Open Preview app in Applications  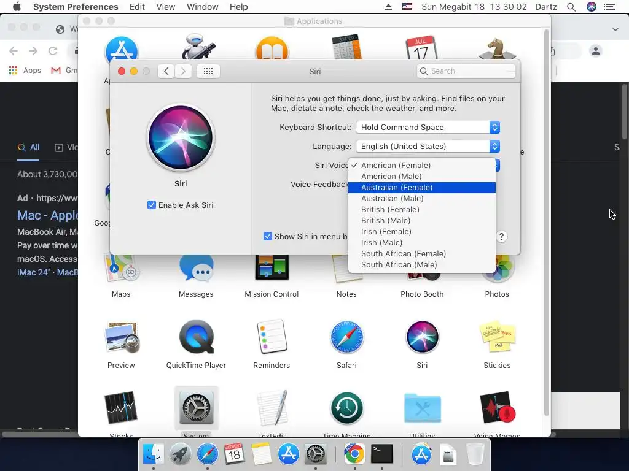pos(121,337)
